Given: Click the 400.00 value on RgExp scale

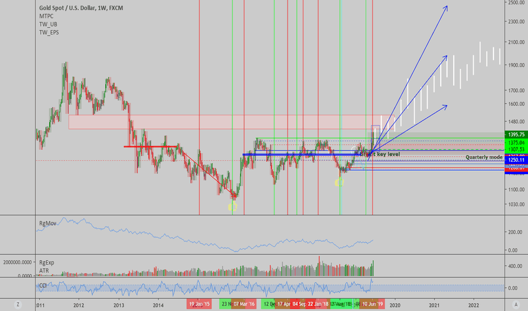Looking at the screenshot, I should 515,266.
